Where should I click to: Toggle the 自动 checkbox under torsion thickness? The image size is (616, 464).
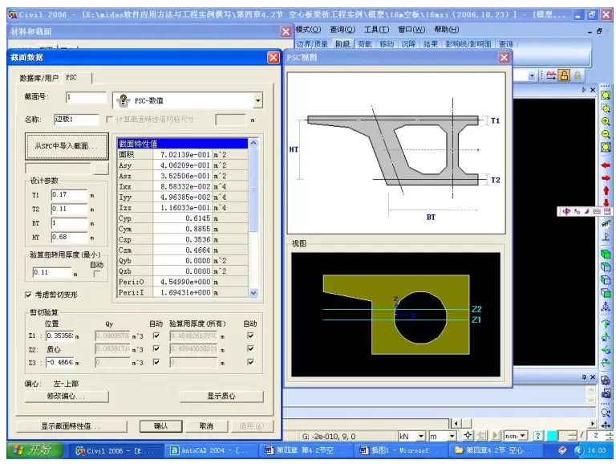97,273
